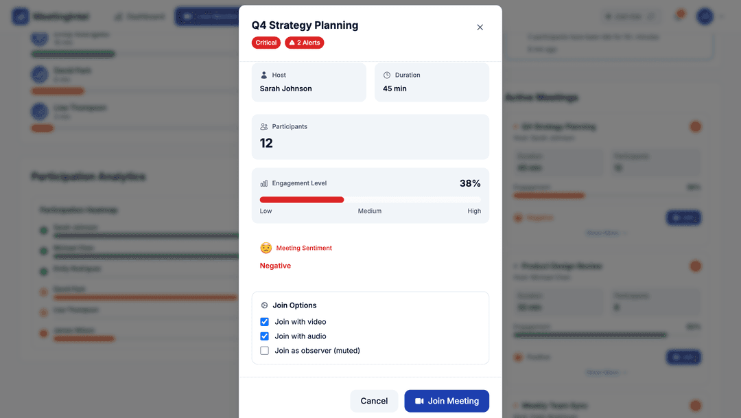The height and width of the screenshot is (418, 741).
Task: Open the notifications bell in top bar
Action: 679,16
